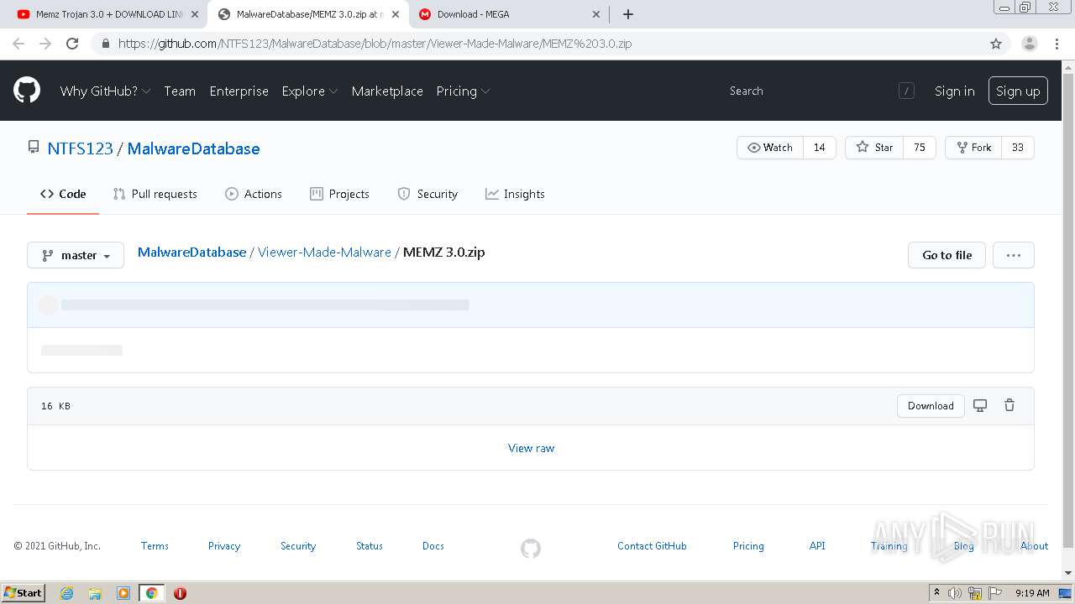Open the Pull requests tab
Viewport: 1075px width, 604px height.
(155, 194)
